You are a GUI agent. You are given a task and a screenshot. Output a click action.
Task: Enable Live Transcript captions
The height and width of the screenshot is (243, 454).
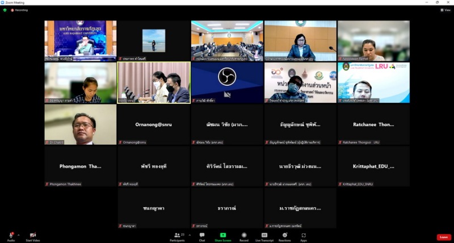[264, 236]
